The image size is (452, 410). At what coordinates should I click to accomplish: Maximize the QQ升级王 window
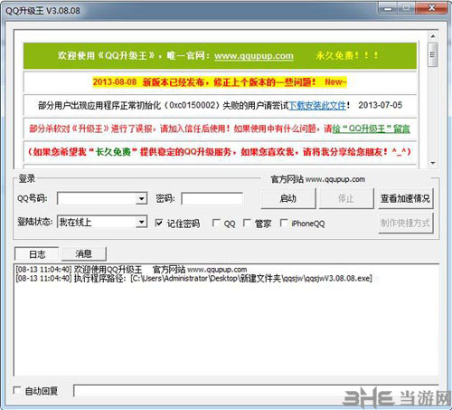pos(407,8)
